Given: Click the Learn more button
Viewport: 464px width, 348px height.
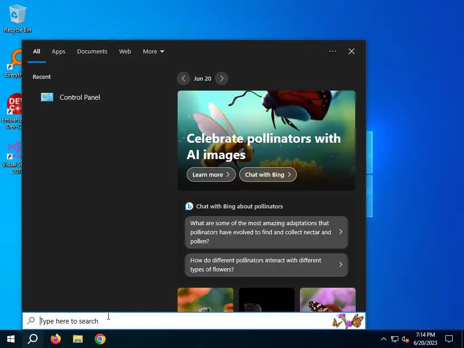Looking at the screenshot, I should pos(211,174).
